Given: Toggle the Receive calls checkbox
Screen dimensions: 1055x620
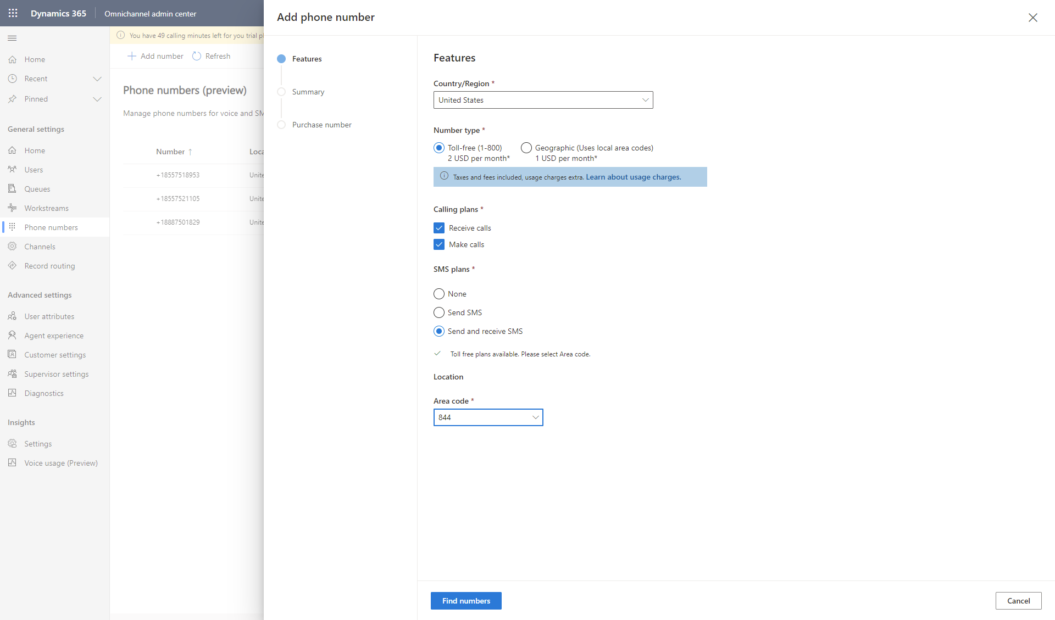Looking at the screenshot, I should coord(438,227).
